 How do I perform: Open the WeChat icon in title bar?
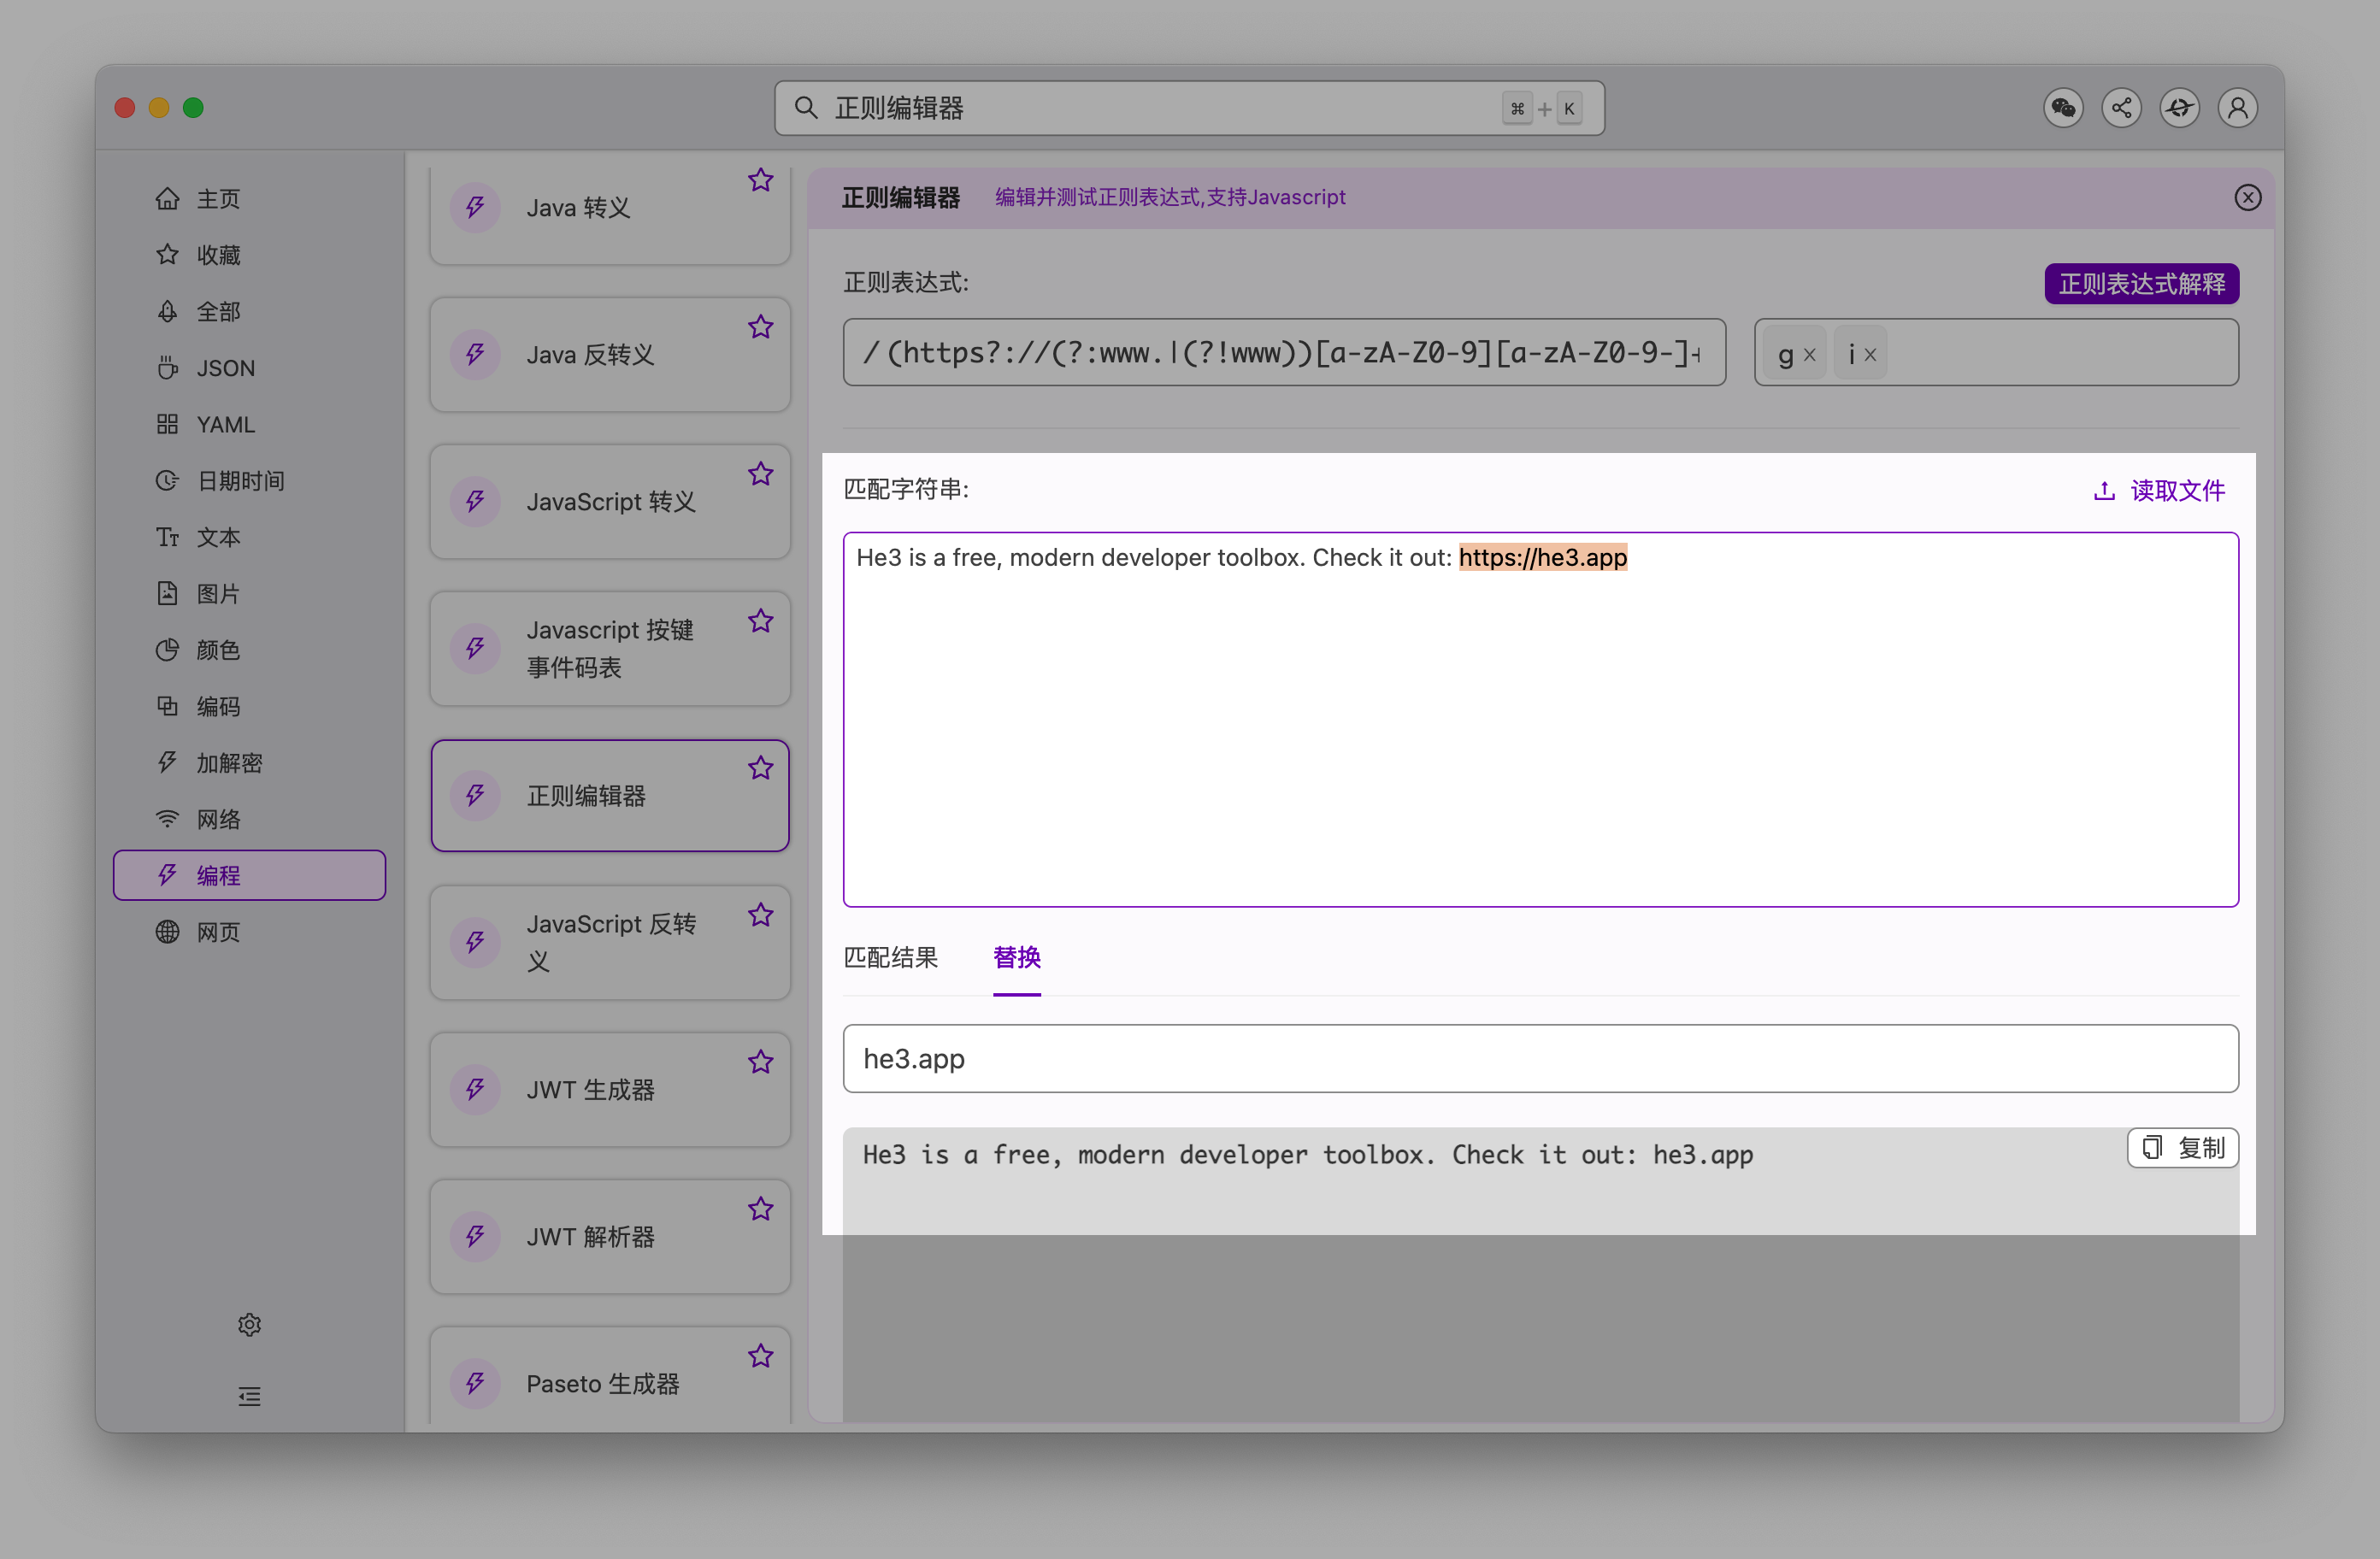[x=2063, y=108]
